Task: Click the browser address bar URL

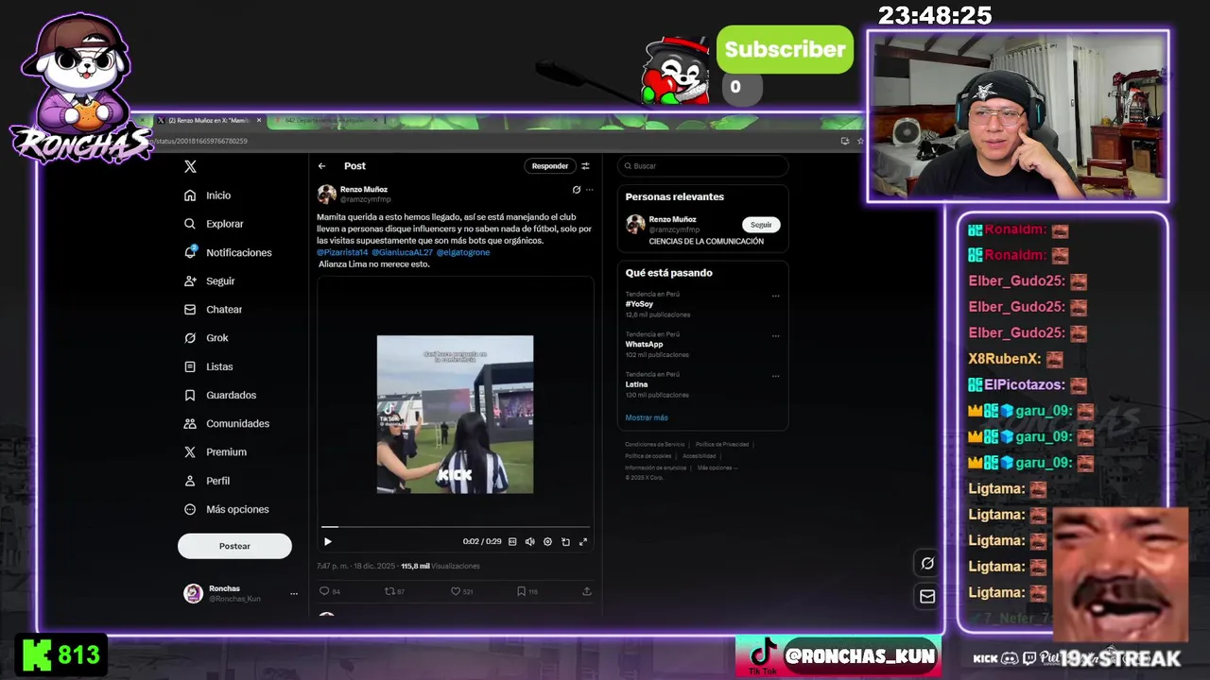Action: 200,141
